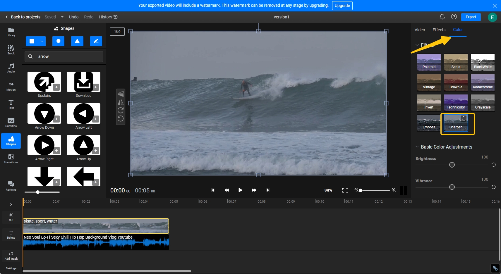Switch to the Video tab
The height and width of the screenshot is (274, 501).
[420, 30]
